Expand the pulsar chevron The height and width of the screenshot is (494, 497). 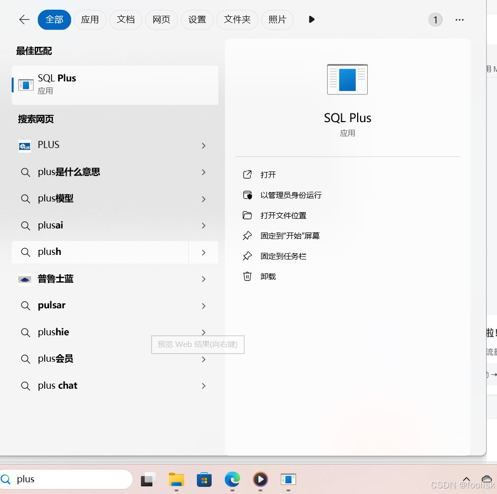(x=204, y=306)
